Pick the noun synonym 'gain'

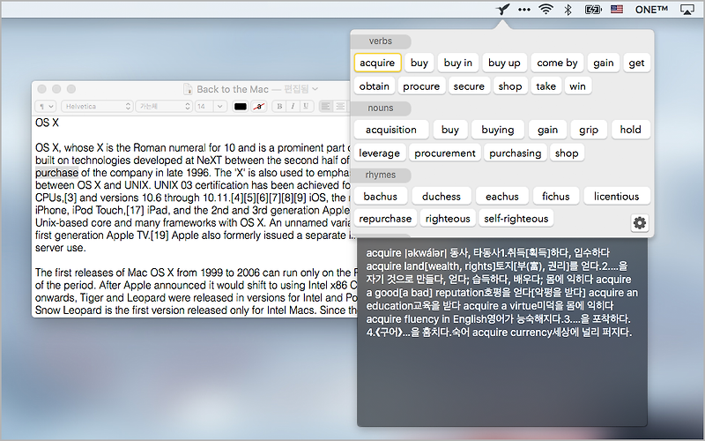point(547,130)
